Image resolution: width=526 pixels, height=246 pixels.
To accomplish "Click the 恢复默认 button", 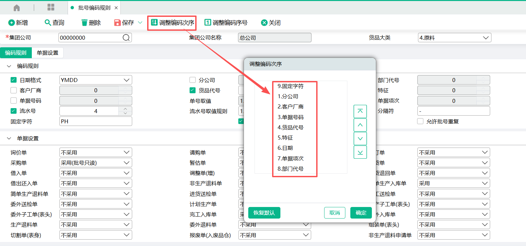I will coord(264,213).
